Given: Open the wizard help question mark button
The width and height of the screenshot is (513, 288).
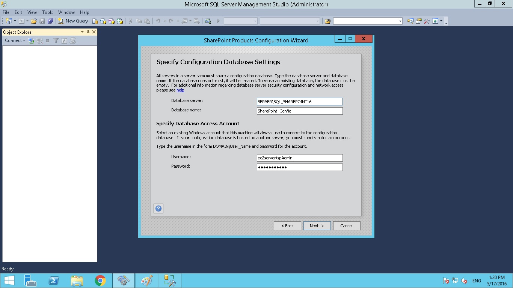Looking at the screenshot, I should [158, 208].
